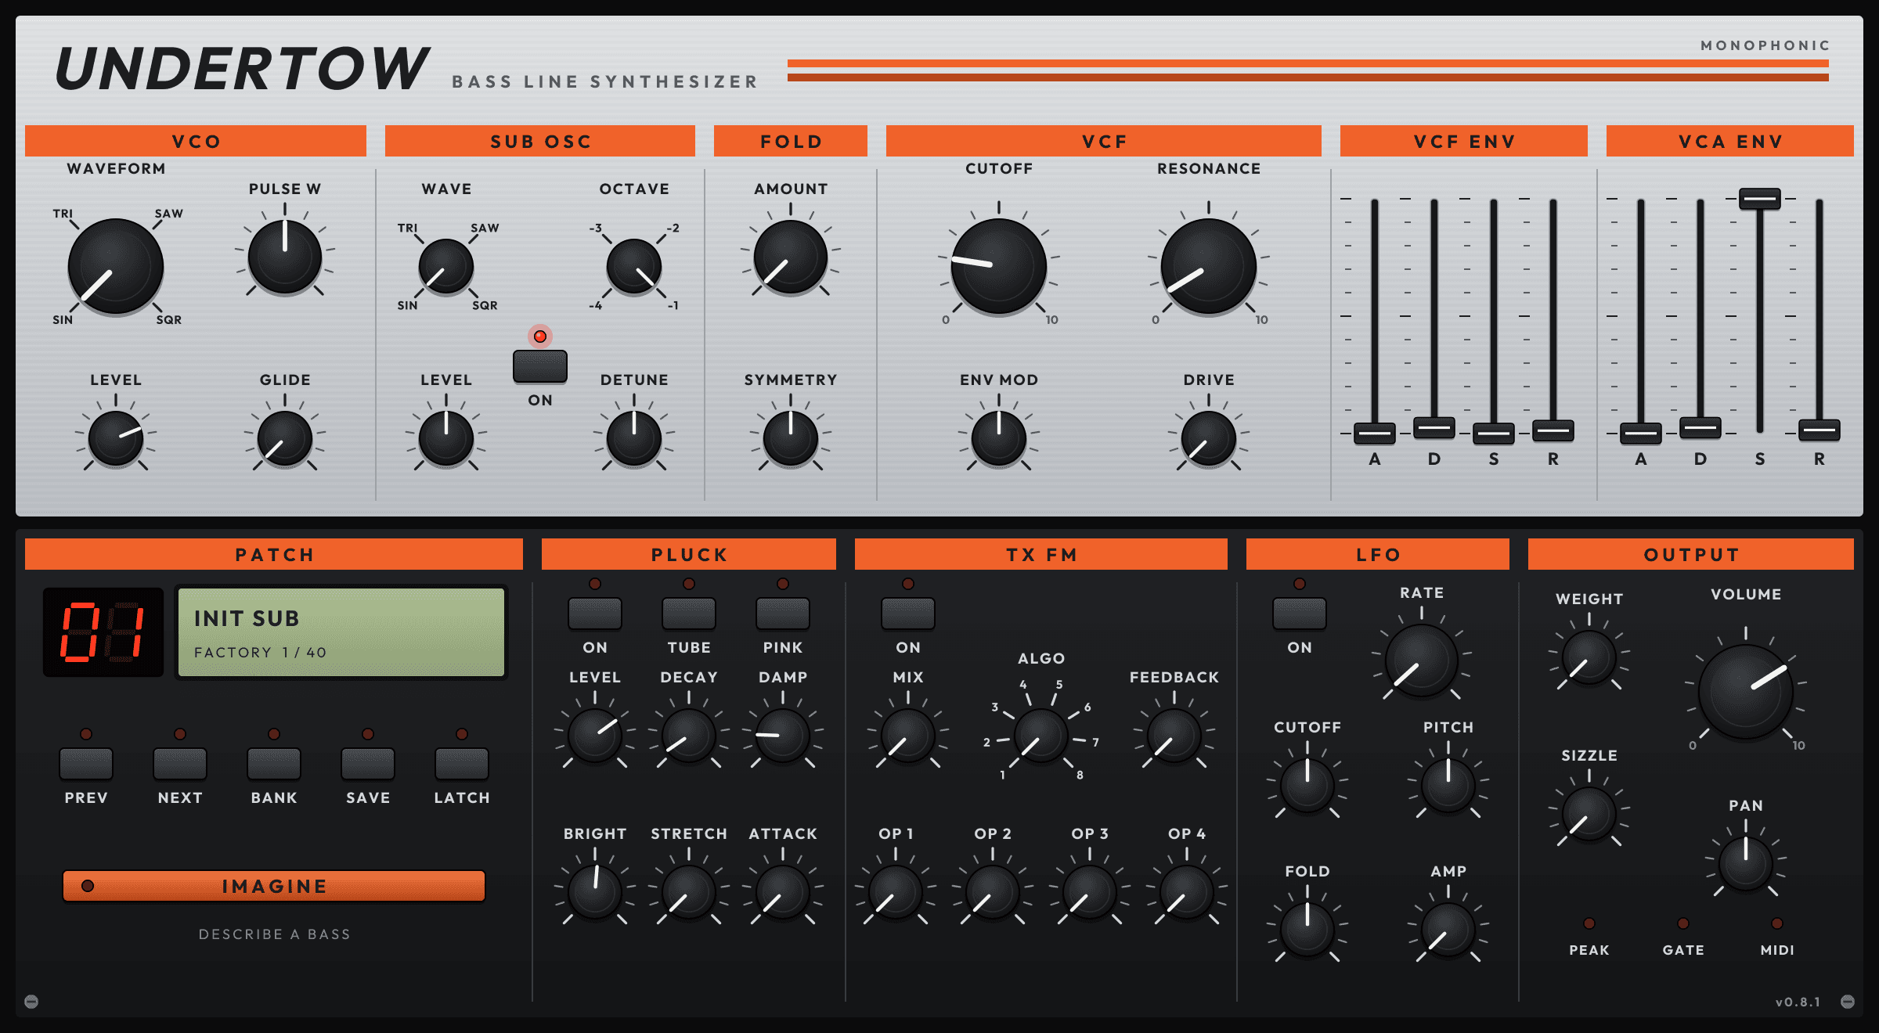
Task: Click the Fold Amount knob
Action: pyautogui.click(x=791, y=257)
